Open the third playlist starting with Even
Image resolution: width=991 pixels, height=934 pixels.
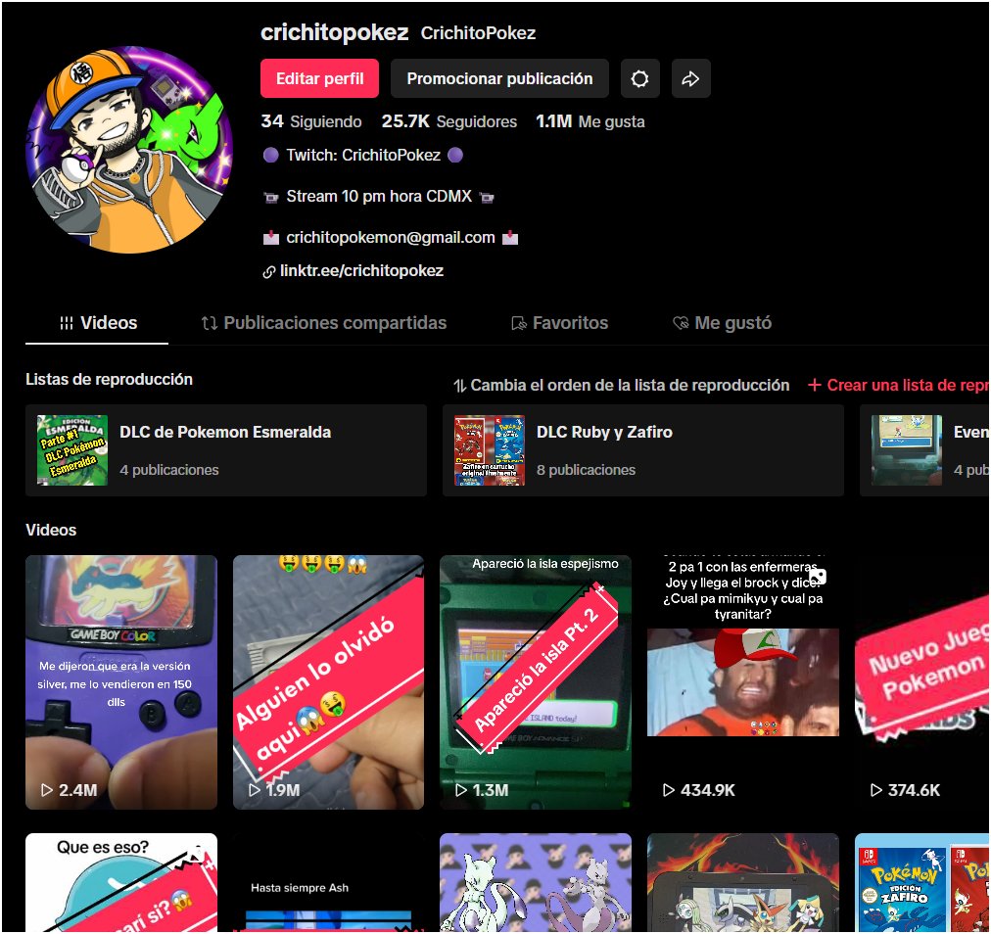924,450
